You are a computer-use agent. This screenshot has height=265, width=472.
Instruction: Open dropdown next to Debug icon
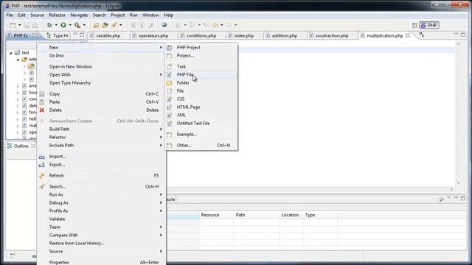coord(56,25)
